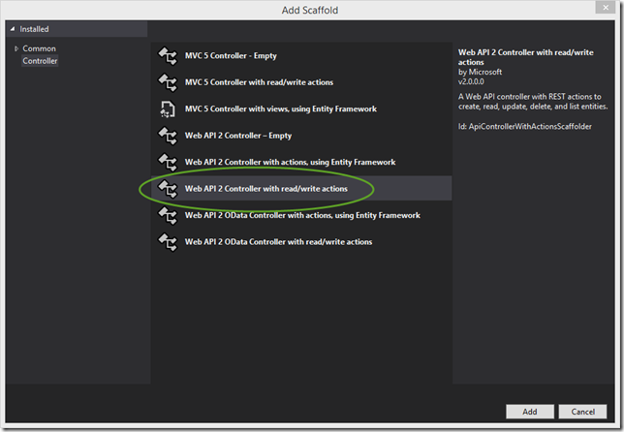Select MVC 5 Controller - Empty template

pos(301,55)
